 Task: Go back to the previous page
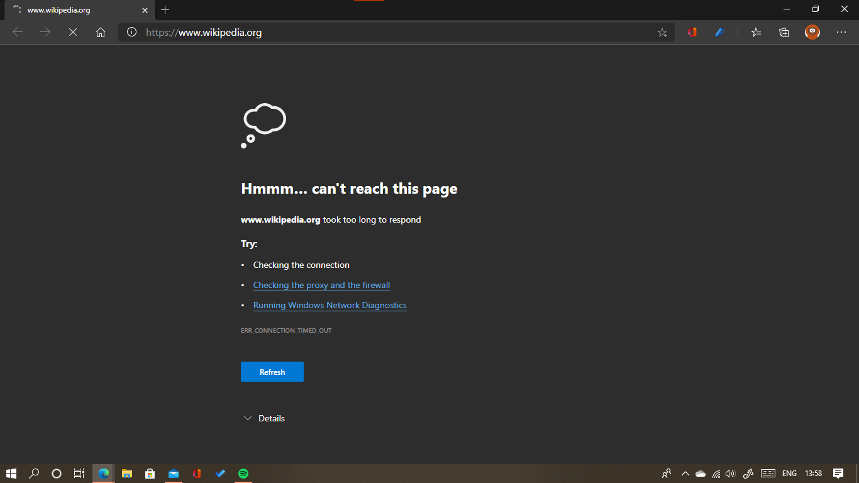18,32
